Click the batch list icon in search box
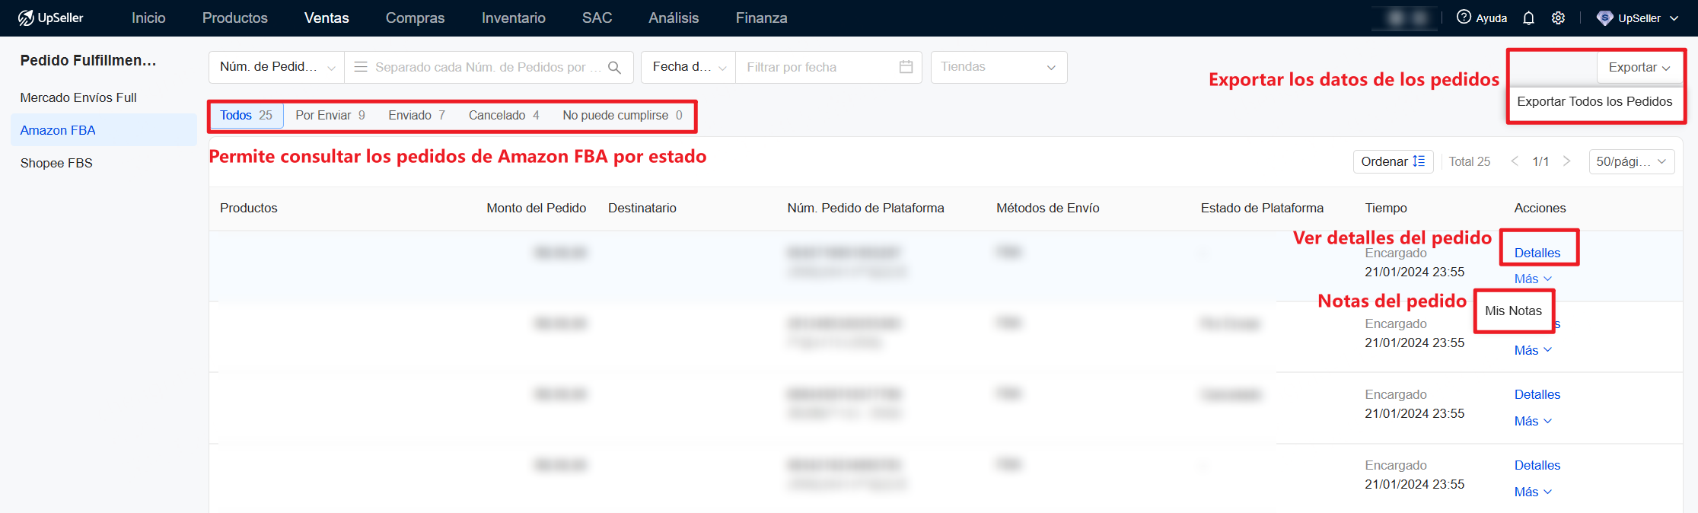The height and width of the screenshot is (513, 1698). 361,67
